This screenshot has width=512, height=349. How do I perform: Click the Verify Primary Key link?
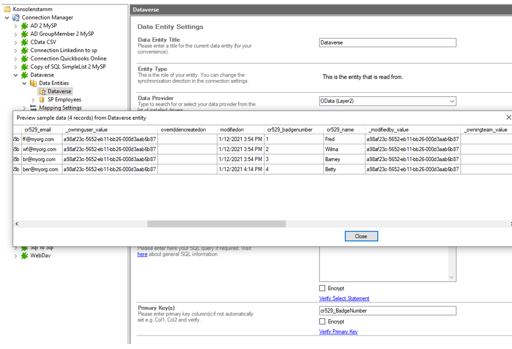click(x=338, y=332)
